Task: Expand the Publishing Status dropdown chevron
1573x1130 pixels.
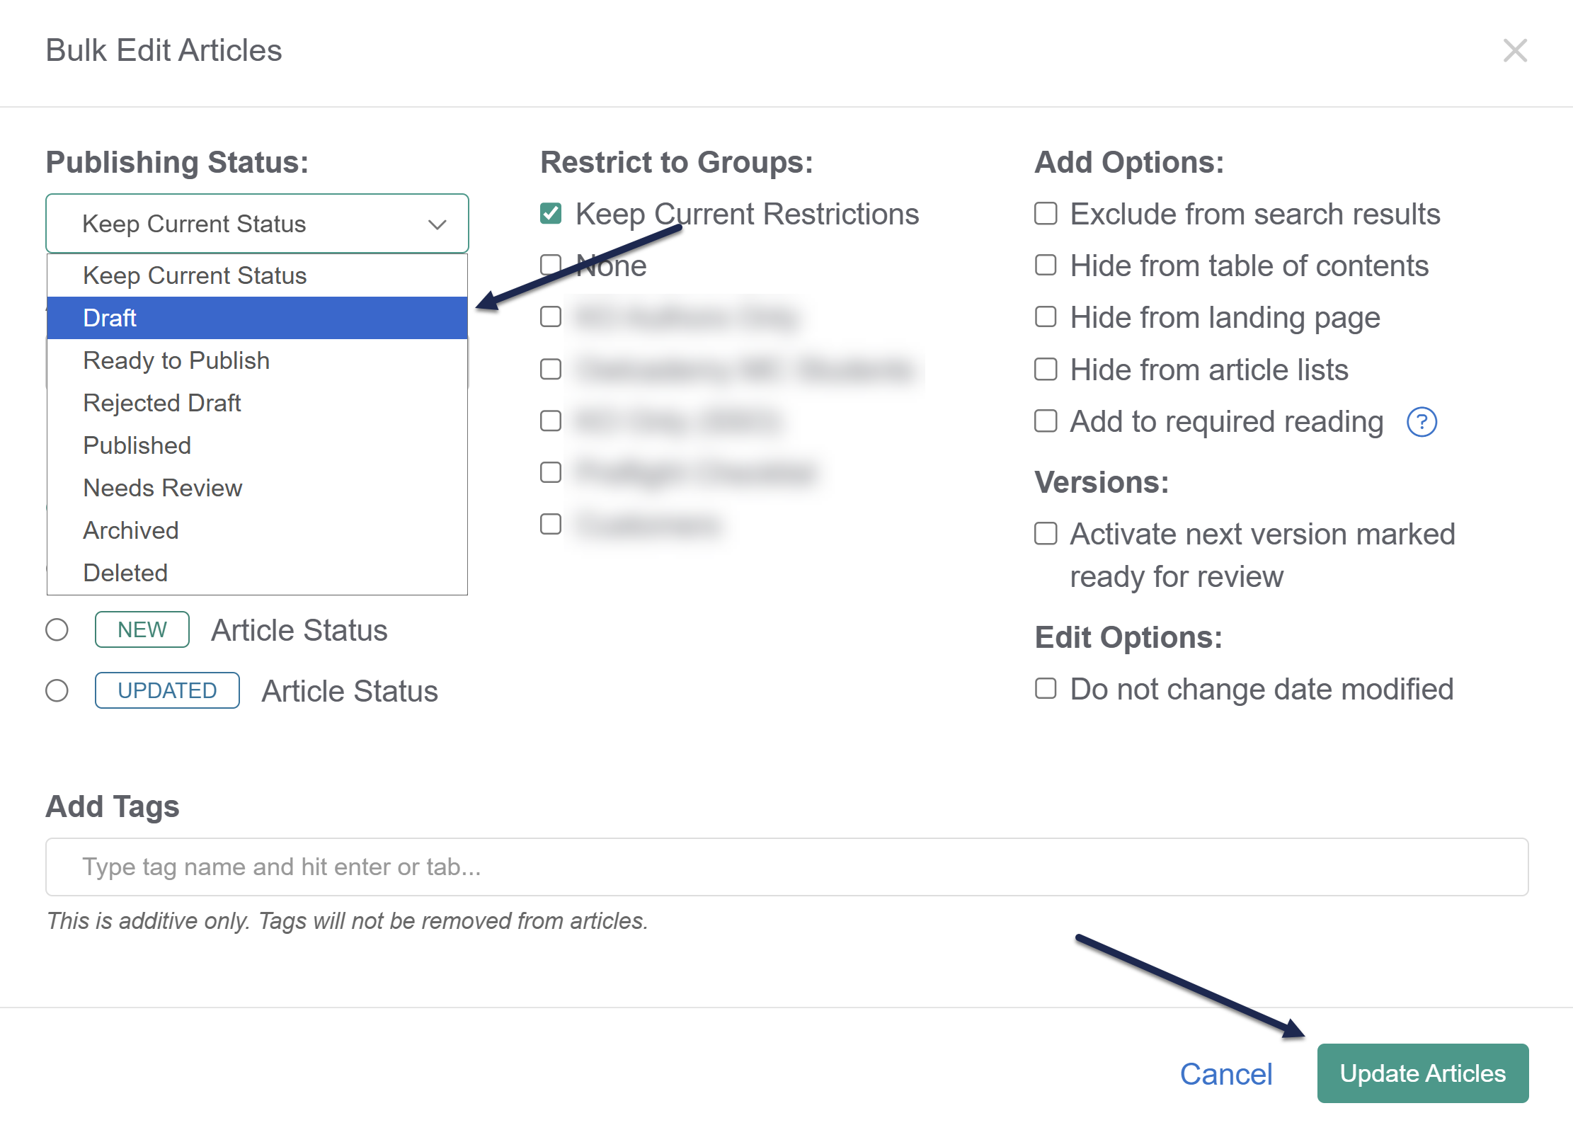Action: click(437, 224)
